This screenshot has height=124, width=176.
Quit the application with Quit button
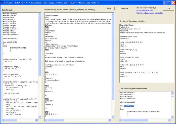[168, 9]
